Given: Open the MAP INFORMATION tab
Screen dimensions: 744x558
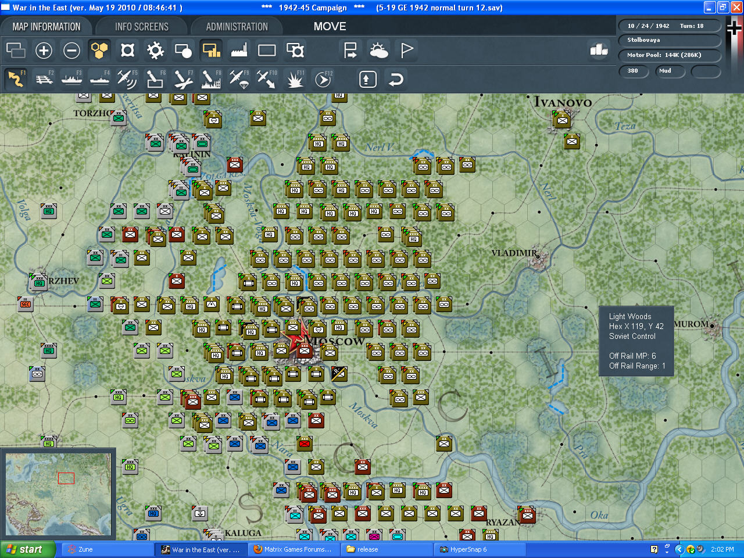Looking at the screenshot, I should (46, 27).
